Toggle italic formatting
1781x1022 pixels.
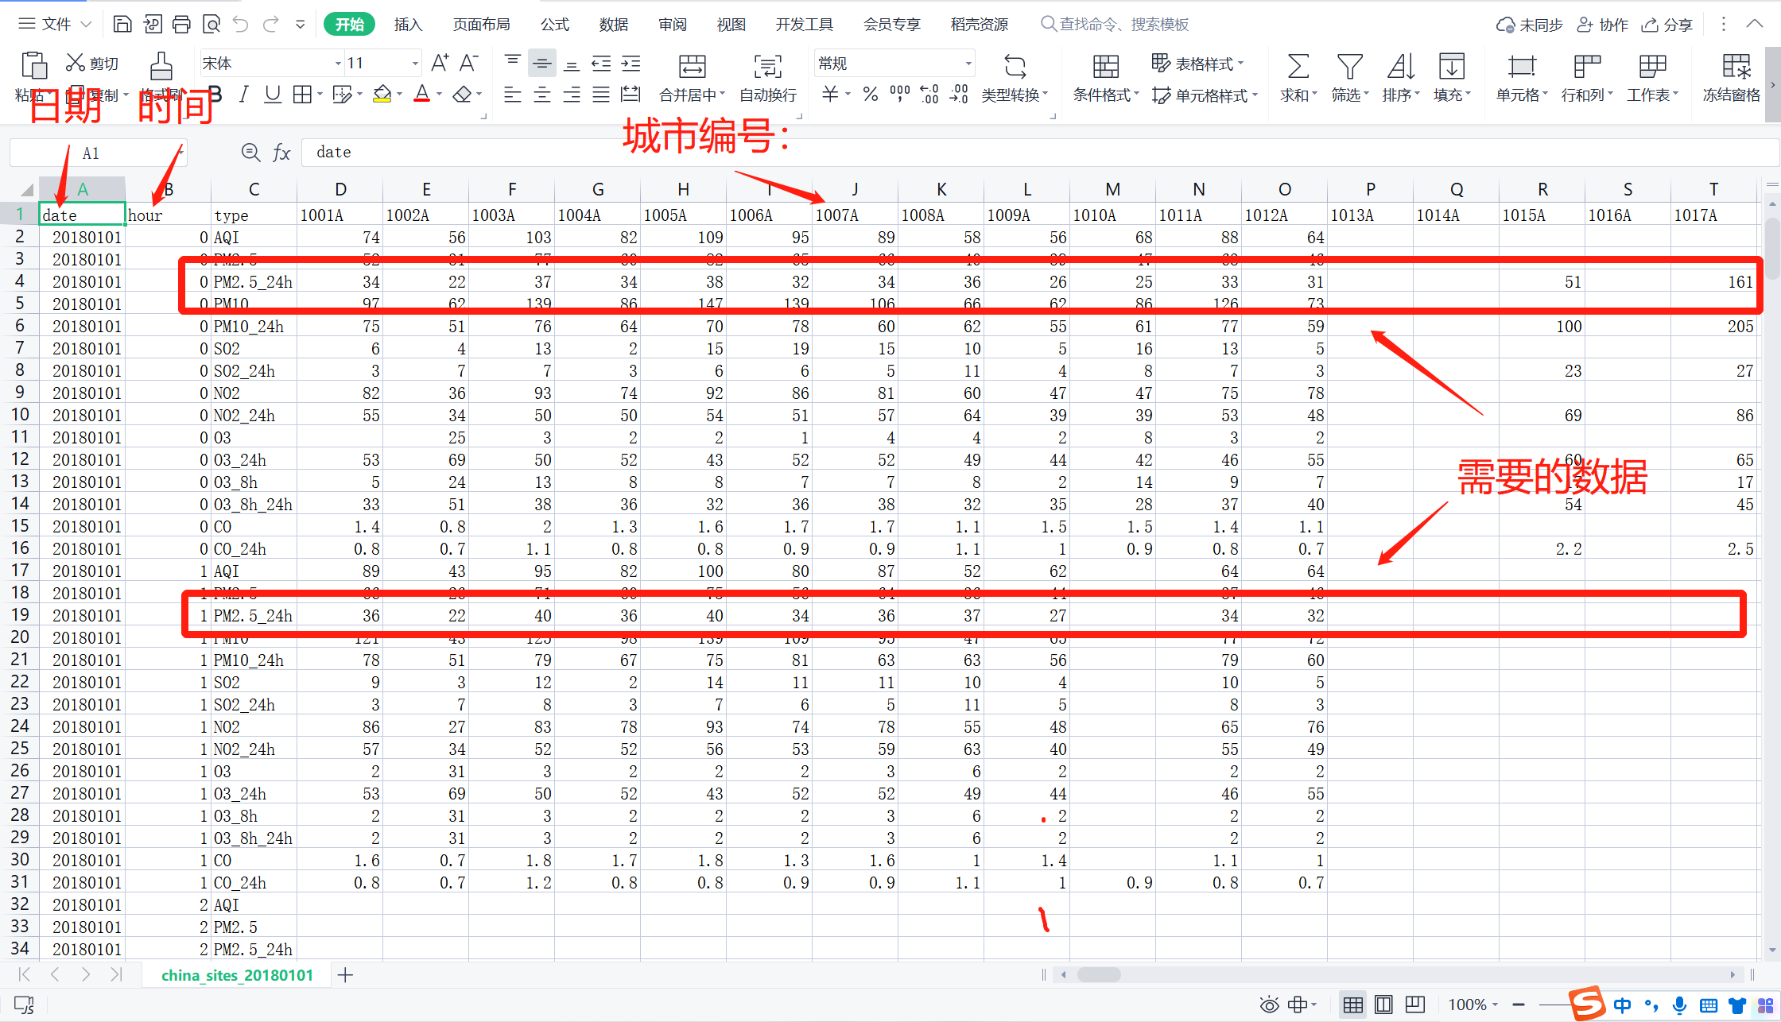[x=243, y=95]
